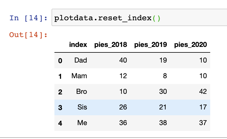Click the Me cell in row 4
This screenshot has width=227, height=139.
pos(82,123)
